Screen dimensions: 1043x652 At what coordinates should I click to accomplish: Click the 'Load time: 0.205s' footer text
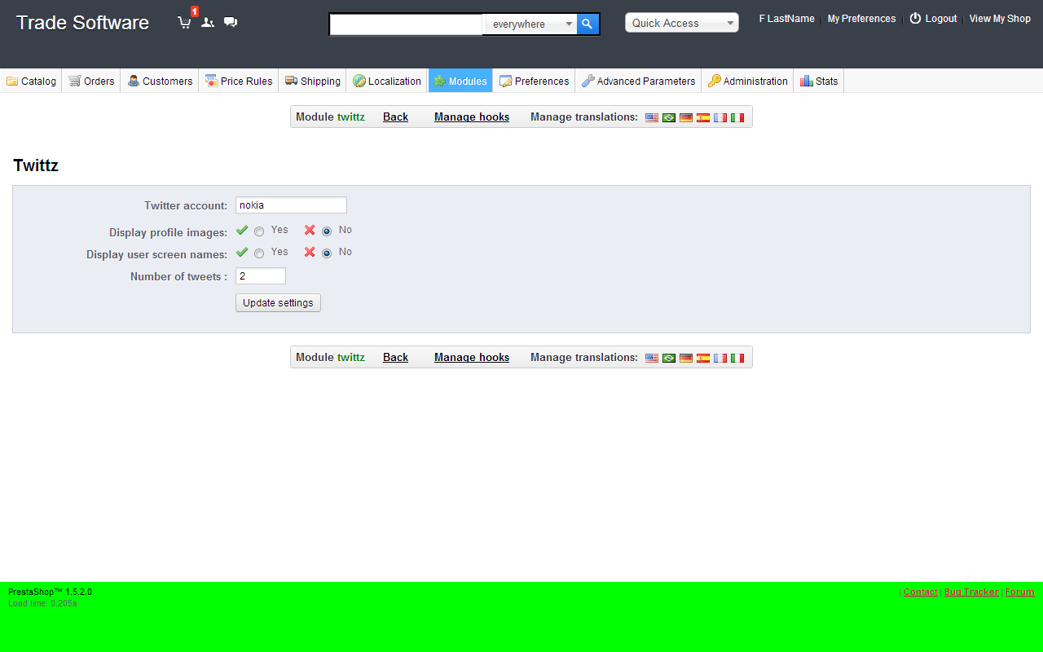coord(42,603)
